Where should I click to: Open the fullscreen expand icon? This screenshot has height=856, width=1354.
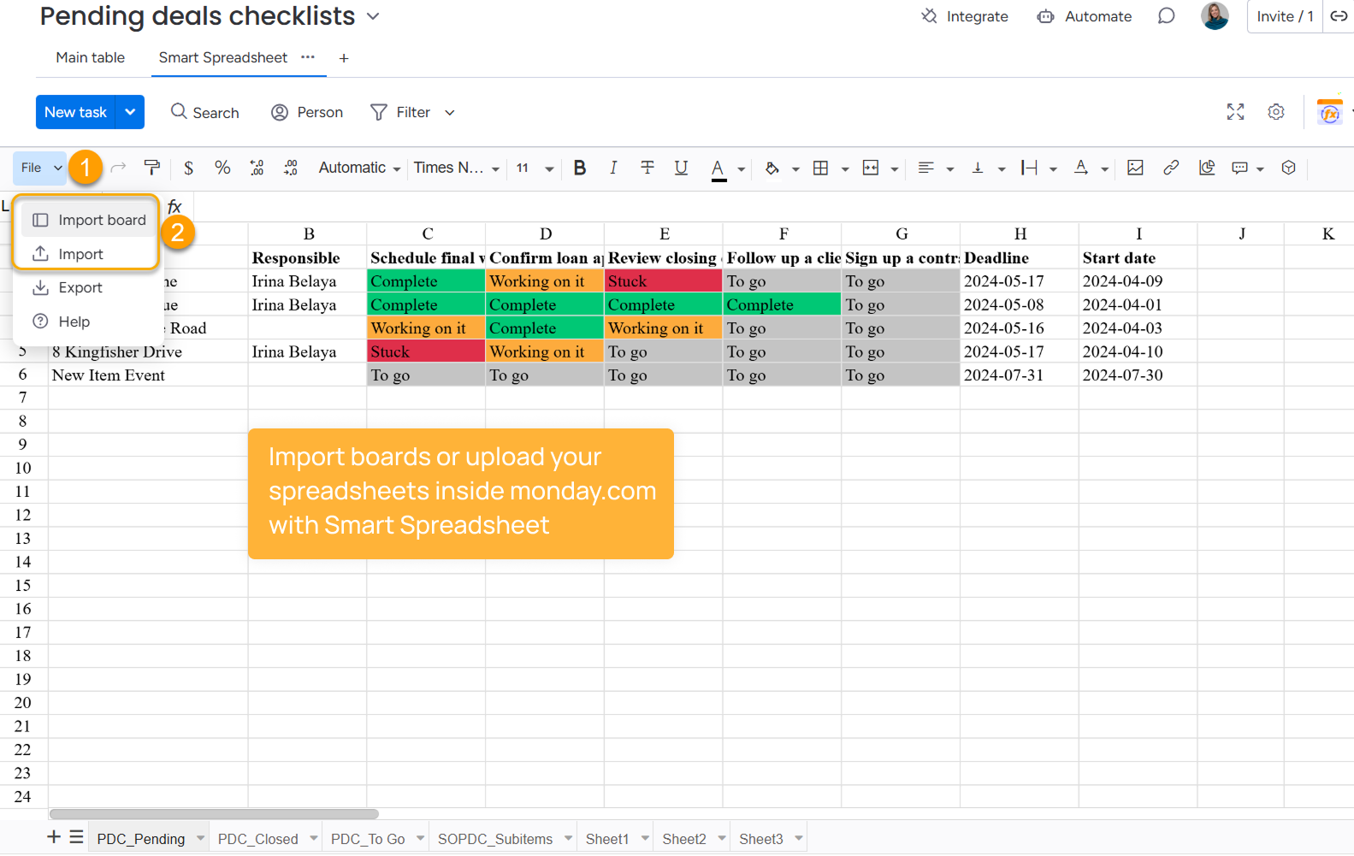1235,112
